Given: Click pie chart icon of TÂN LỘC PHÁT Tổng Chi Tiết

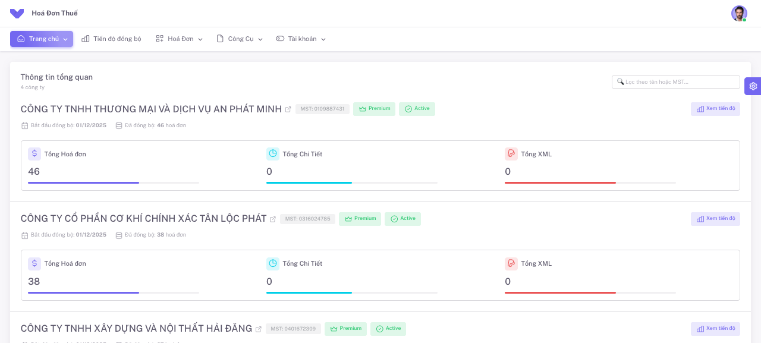Looking at the screenshot, I should coord(273,263).
